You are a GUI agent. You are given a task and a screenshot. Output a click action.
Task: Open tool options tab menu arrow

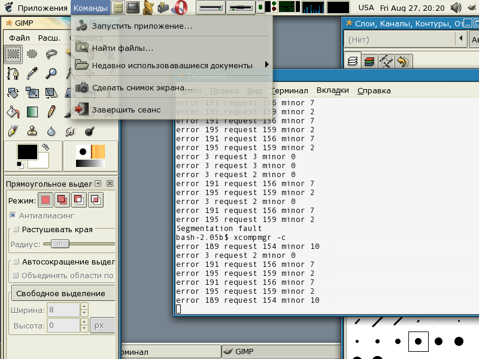point(98,184)
